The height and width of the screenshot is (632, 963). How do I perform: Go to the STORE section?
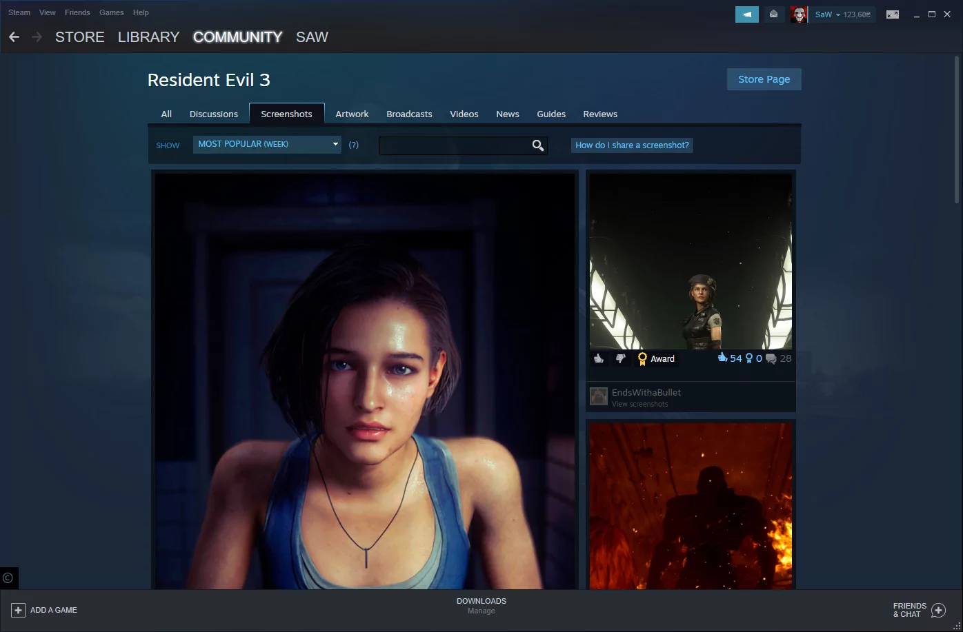[80, 37]
